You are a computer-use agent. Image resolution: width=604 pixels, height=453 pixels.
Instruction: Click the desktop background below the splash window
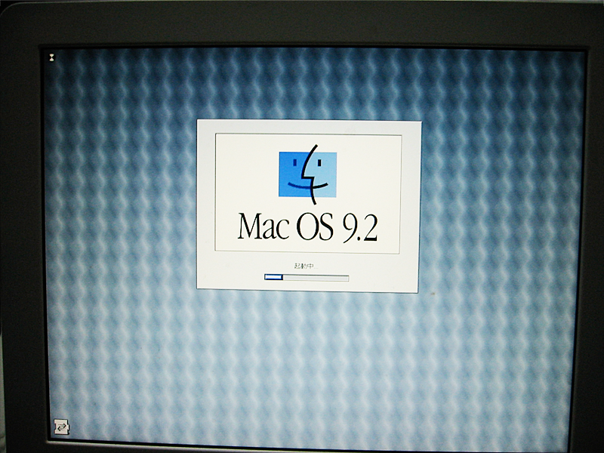pos(310,362)
